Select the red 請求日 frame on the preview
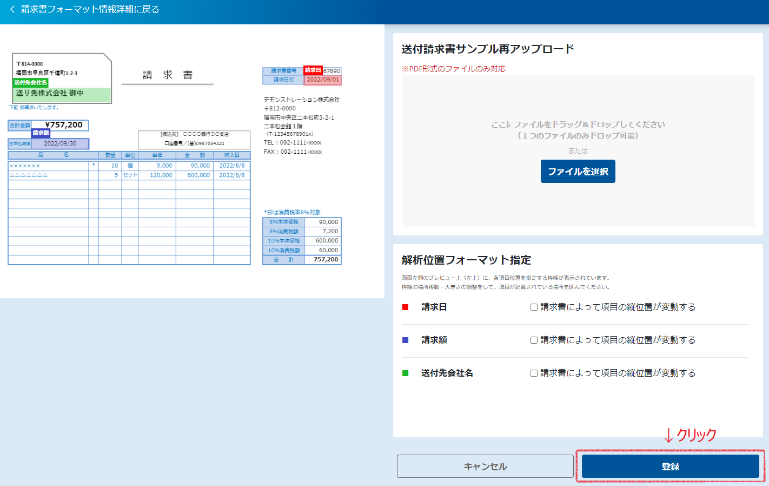This screenshot has width=769, height=486. [x=322, y=80]
